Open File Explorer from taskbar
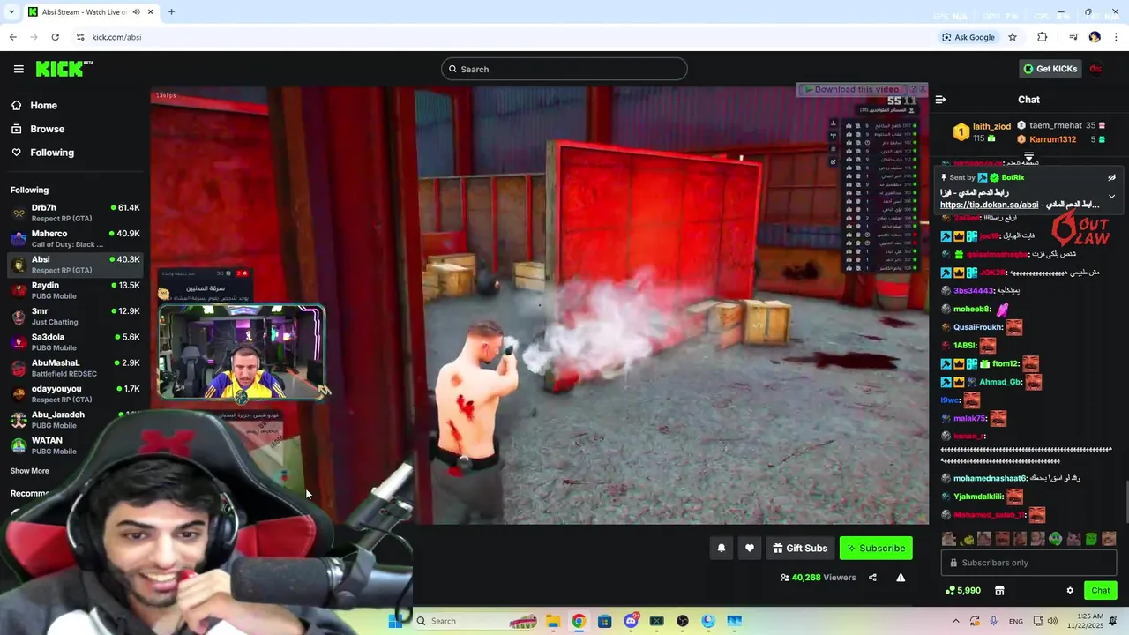Image resolution: width=1129 pixels, height=635 pixels. [552, 621]
